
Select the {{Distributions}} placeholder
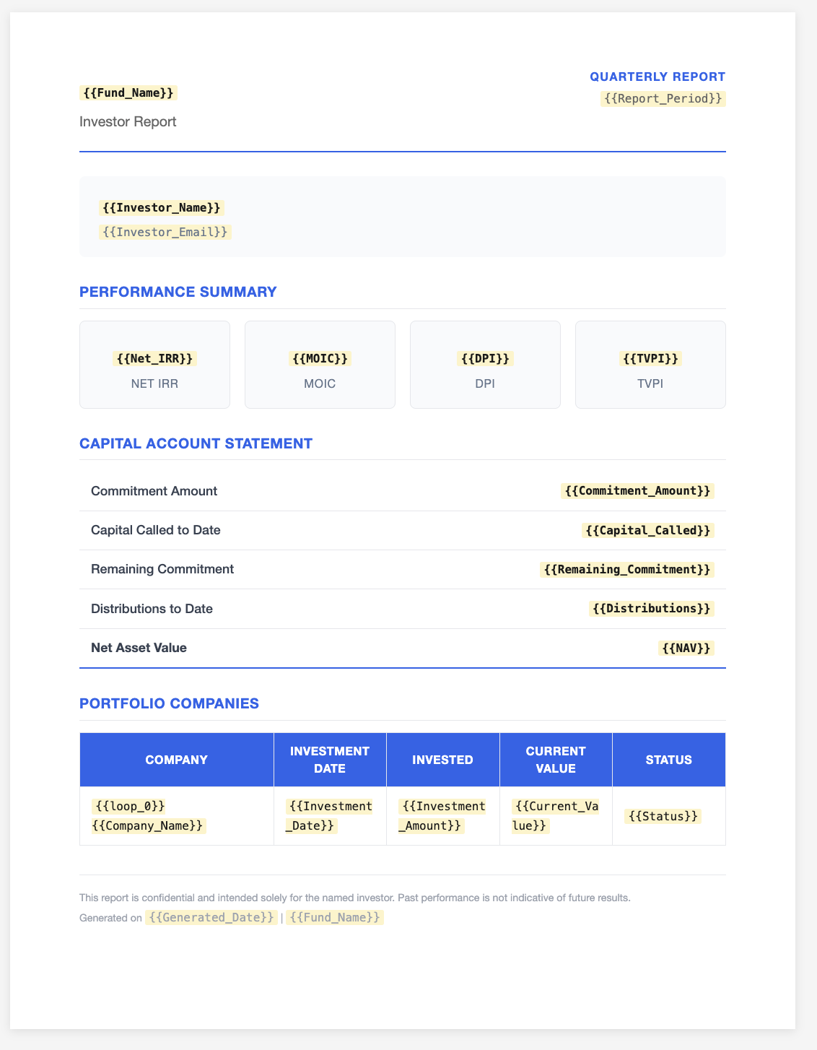click(x=652, y=608)
